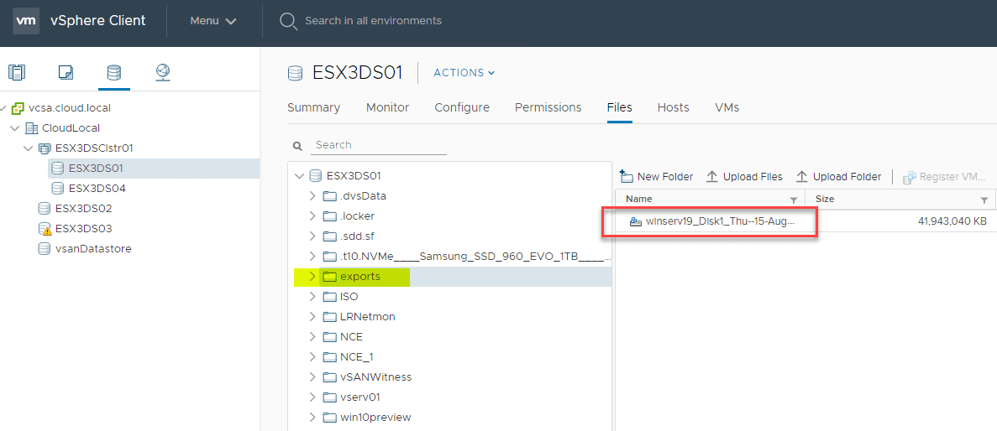Viewport: 997px width, 431px height.
Task: Click the vSphere Client title
Action: click(x=98, y=20)
